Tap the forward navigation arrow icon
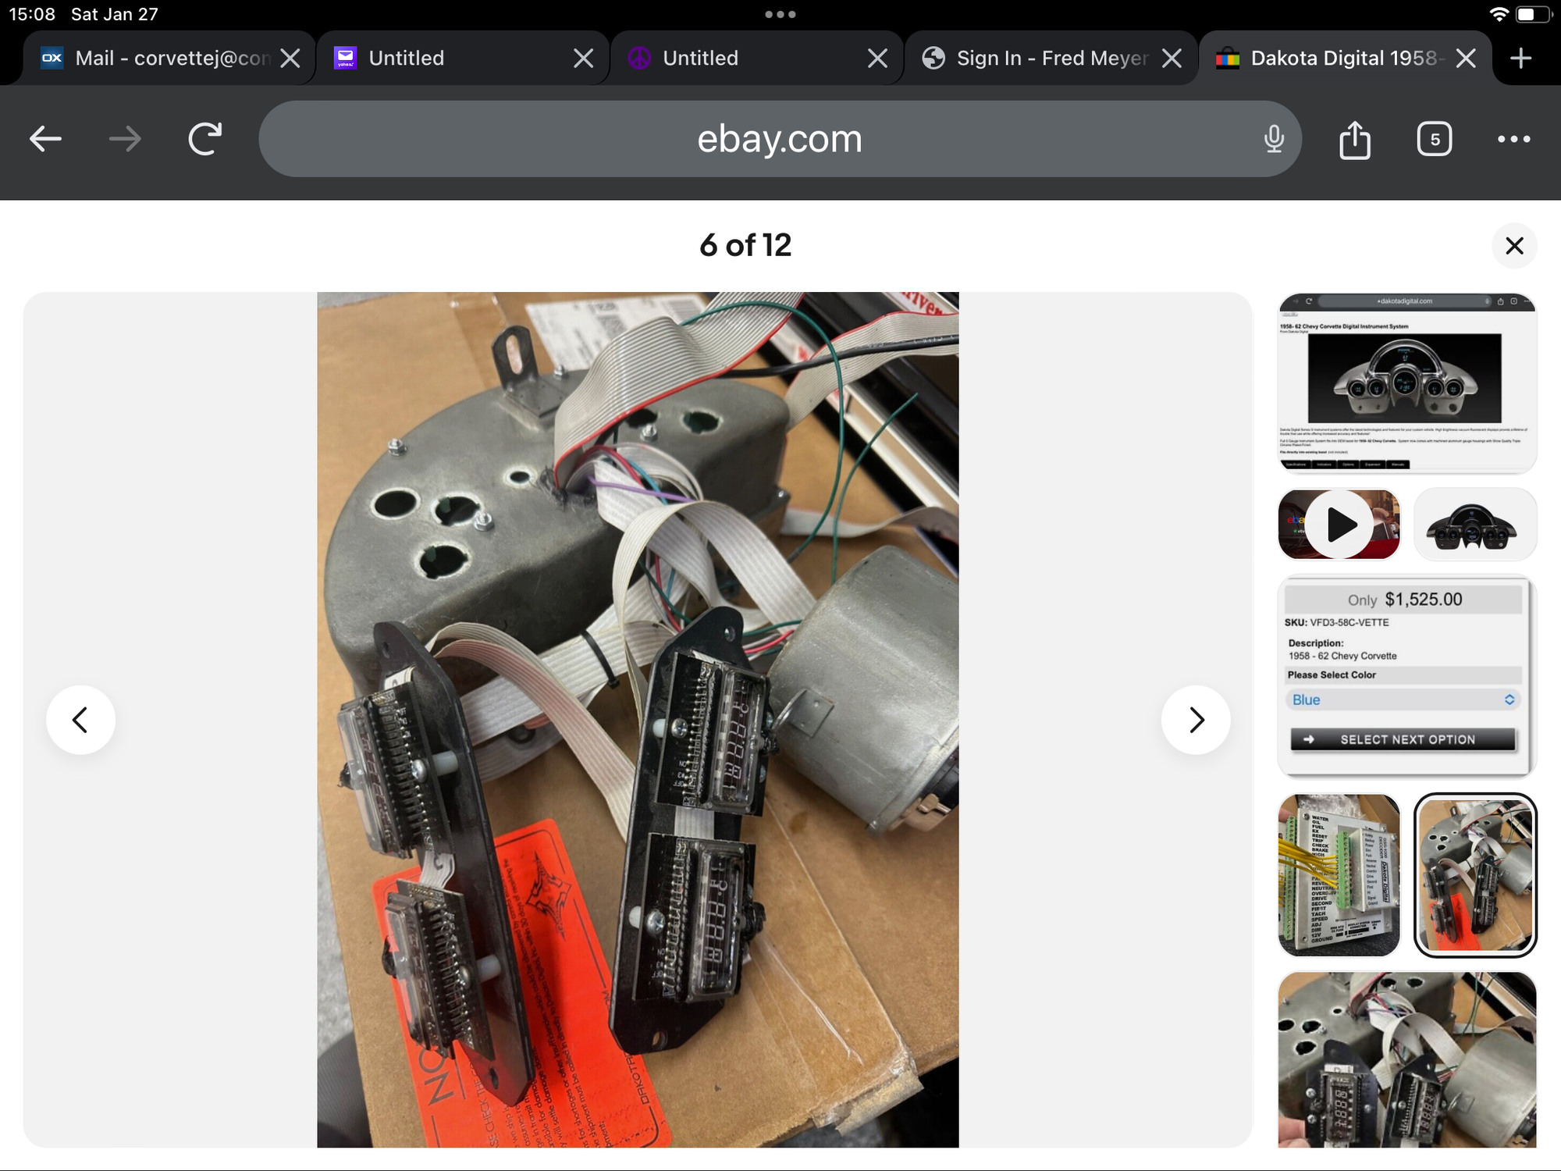Image resolution: width=1561 pixels, height=1171 pixels. [x=125, y=139]
